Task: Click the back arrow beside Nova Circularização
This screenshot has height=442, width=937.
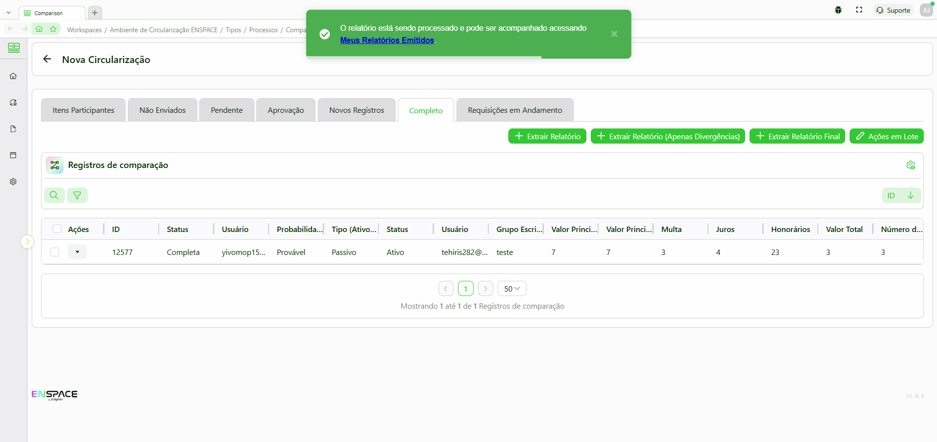Action: click(47, 59)
